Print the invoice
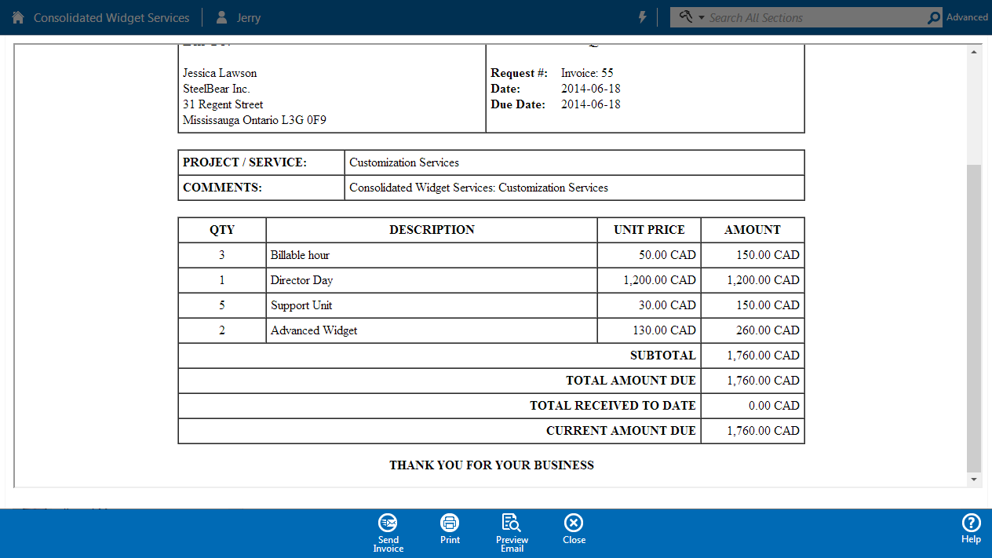Viewport: 992px width, 558px height. [x=450, y=529]
